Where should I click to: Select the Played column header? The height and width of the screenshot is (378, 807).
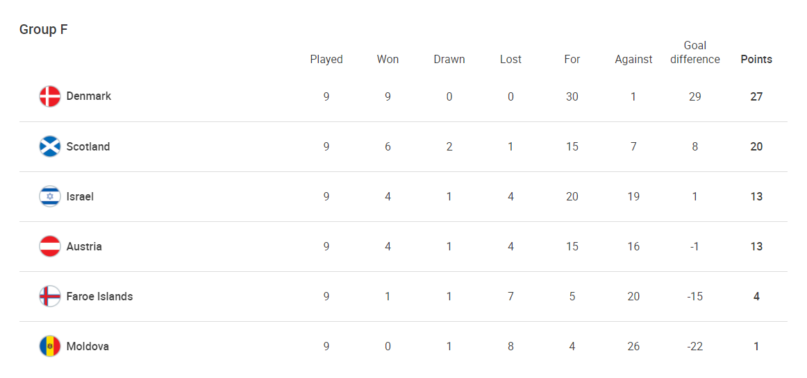point(326,60)
